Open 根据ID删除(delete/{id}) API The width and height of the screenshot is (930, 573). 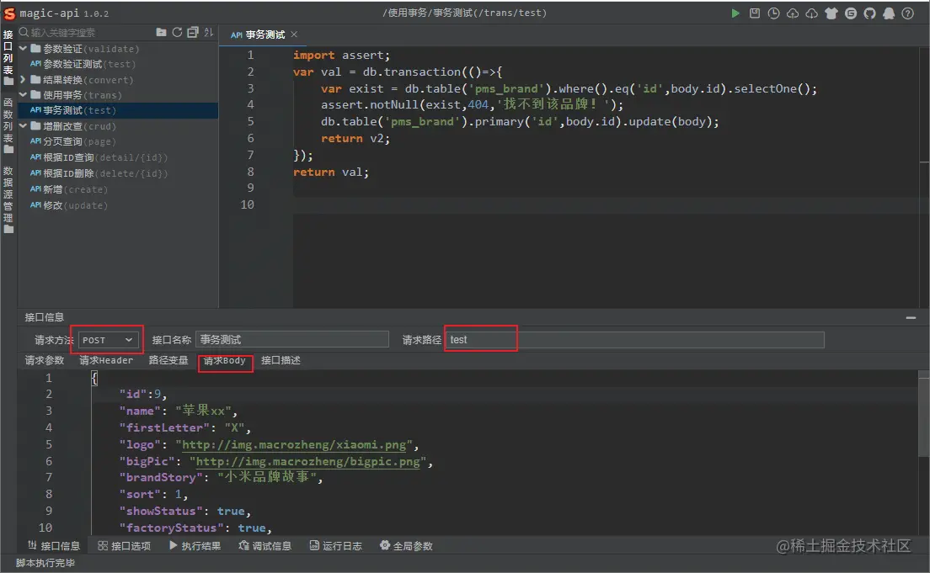pyautogui.click(x=99, y=173)
